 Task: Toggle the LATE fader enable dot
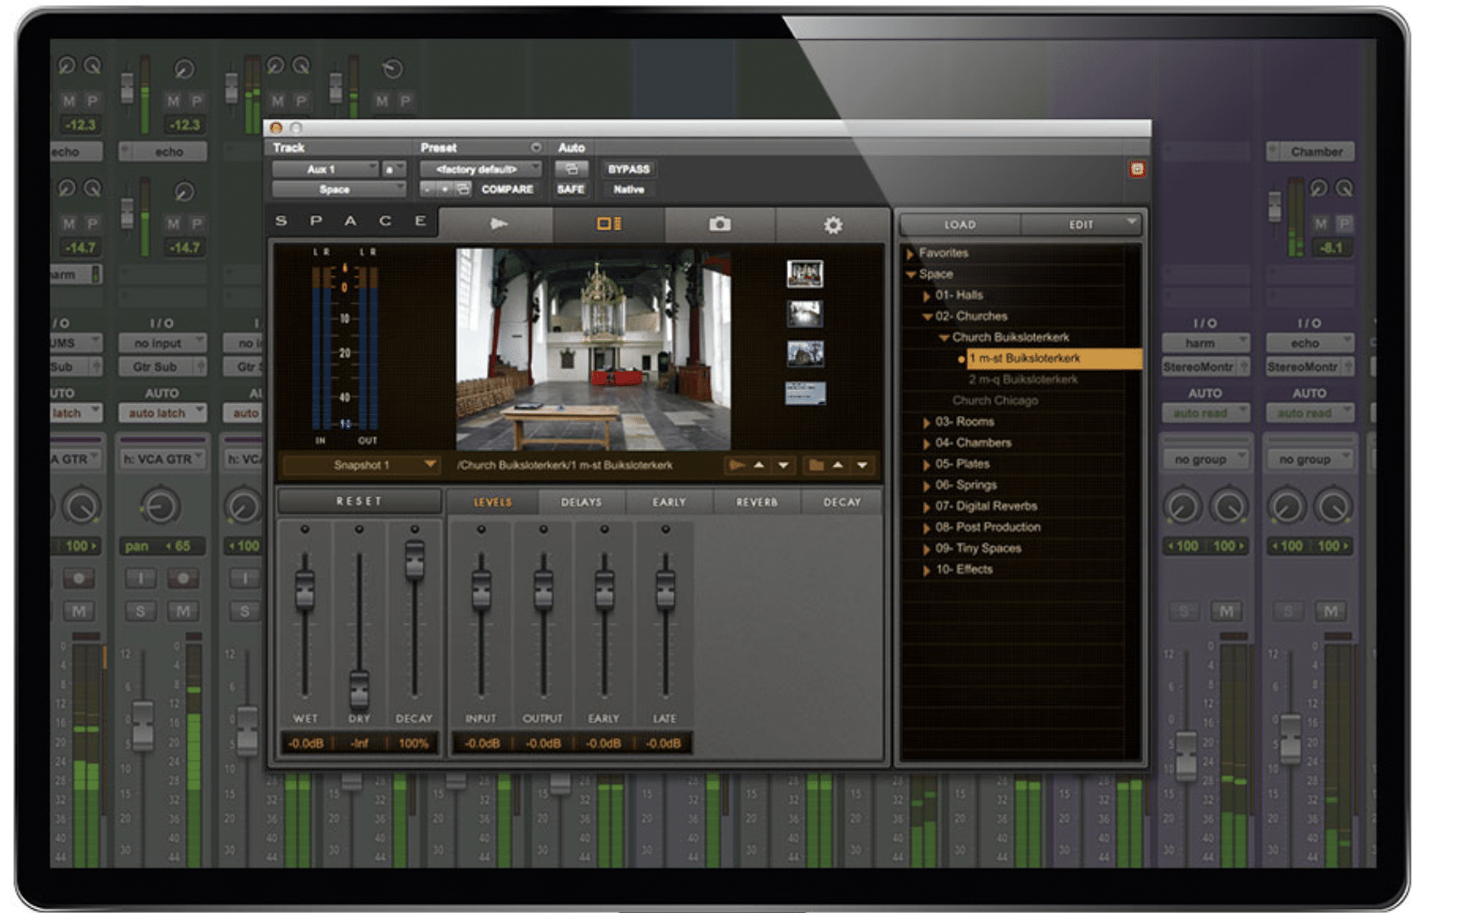[x=665, y=529]
